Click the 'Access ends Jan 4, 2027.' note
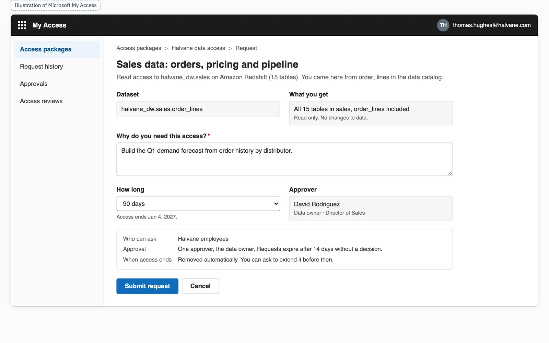Viewport: 549px width, 343px height. (x=147, y=217)
